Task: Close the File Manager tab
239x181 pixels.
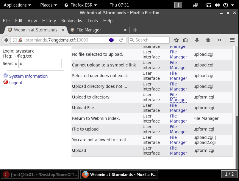Action: pos(125,30)
